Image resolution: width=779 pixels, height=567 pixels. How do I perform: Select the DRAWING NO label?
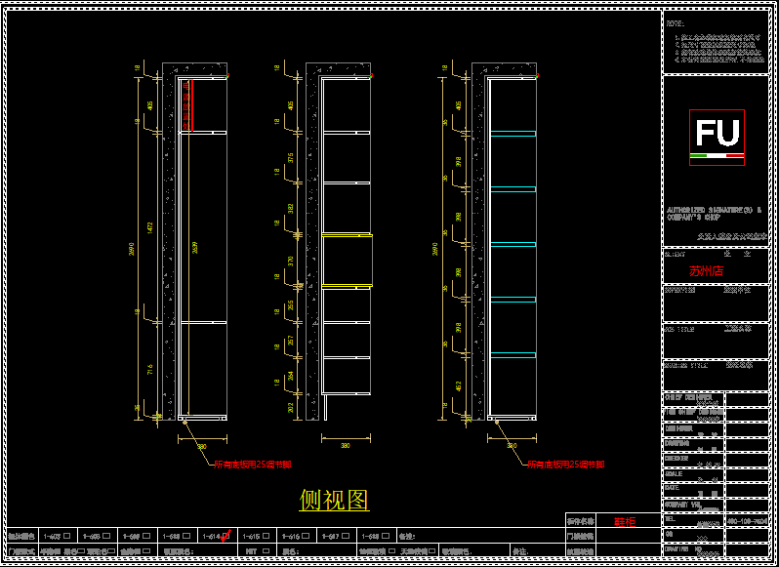pyautogui.click(x=684, y=548)
